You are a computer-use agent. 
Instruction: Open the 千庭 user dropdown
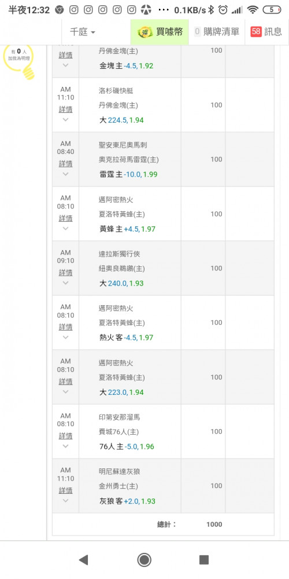pos(83,32)
